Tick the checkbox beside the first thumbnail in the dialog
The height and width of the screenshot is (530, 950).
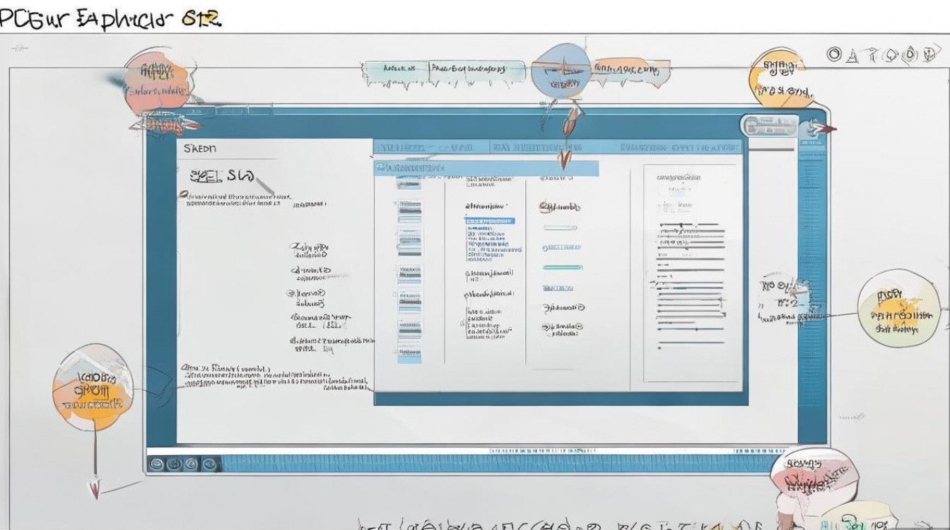click(395, 204)
